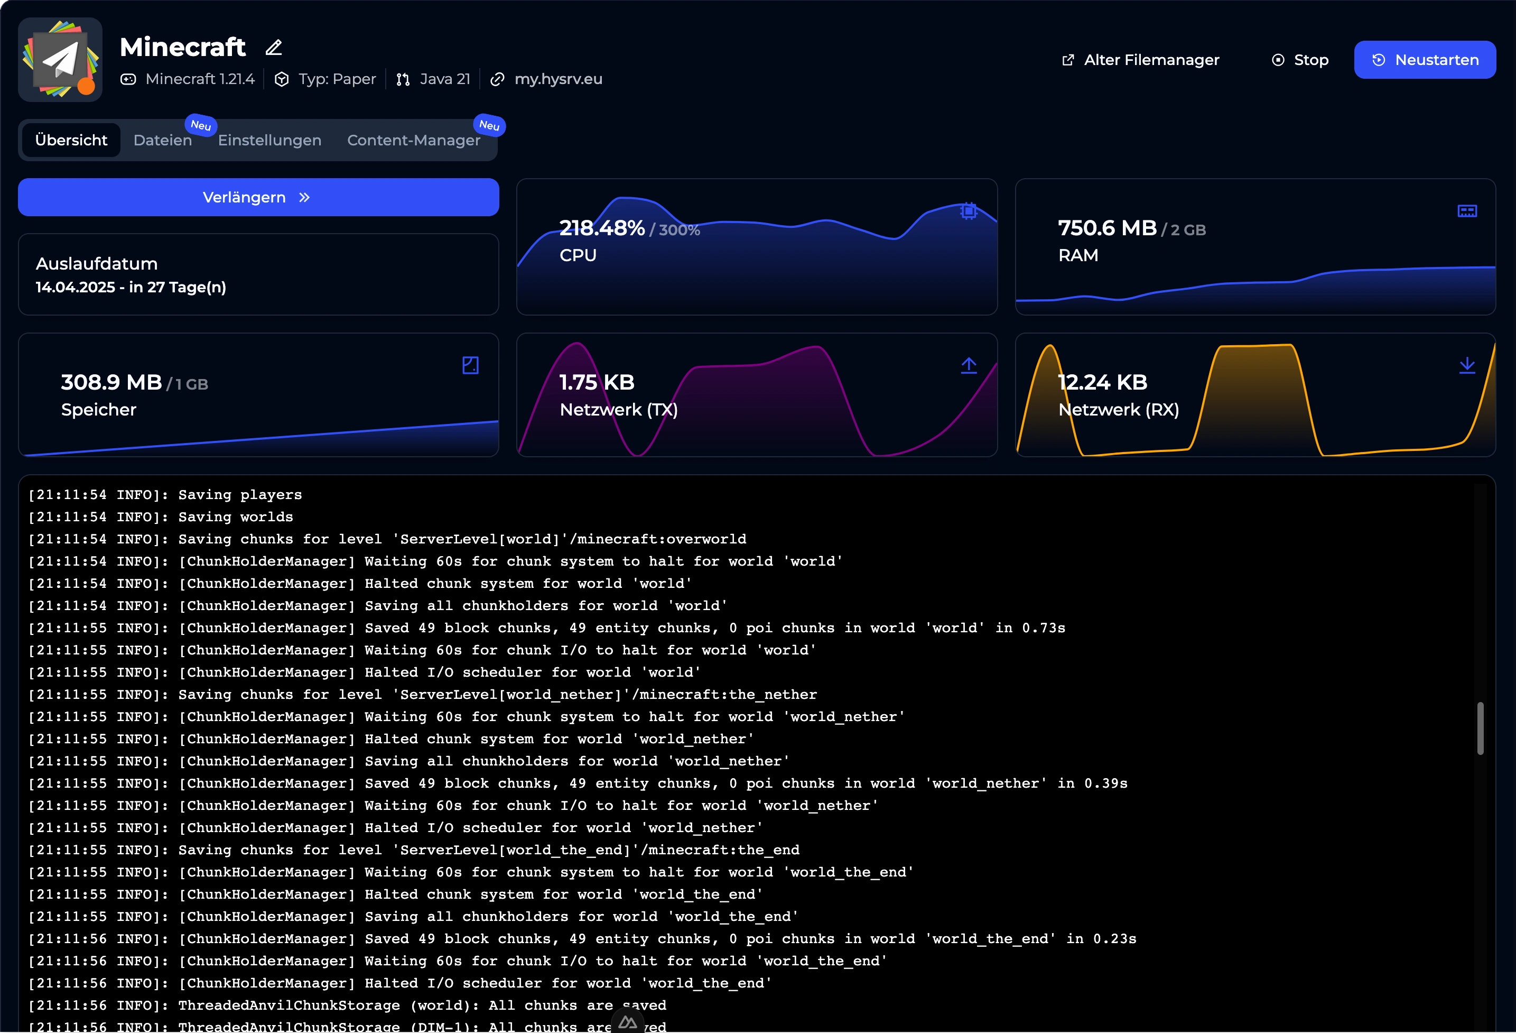Viewport: 1516px width, 1033px height.
Task: Click the Auslaufdatum expiry card
Action: pos(258,275)
